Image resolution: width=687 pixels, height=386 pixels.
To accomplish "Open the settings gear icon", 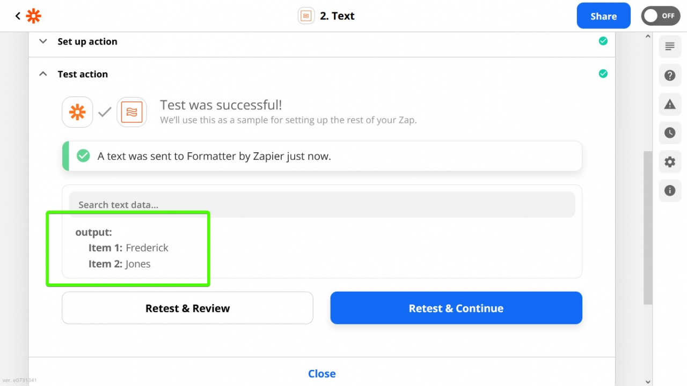I will [x=670, y=161].
